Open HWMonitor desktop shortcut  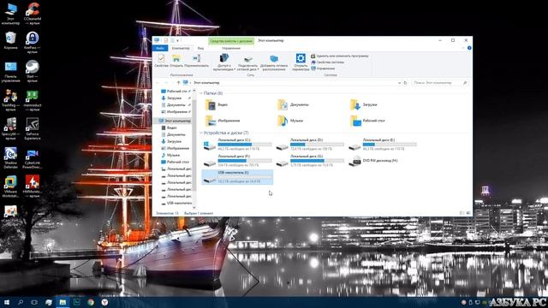coord(33,187)
